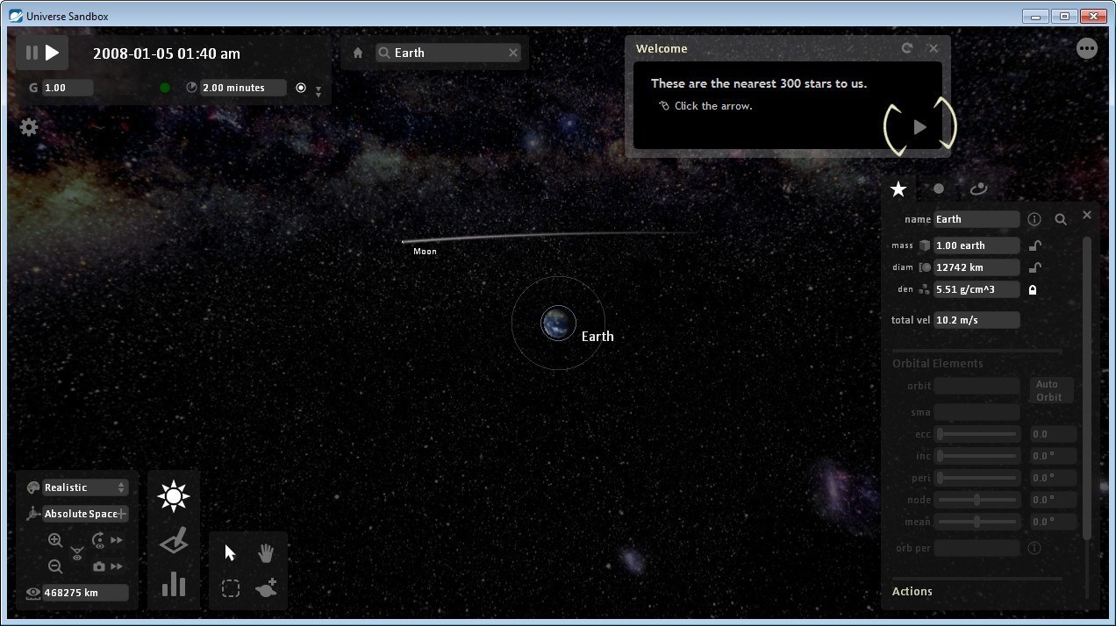Image resolution: width=1116 pixels, height=626 pixels.
Task: Click the palette icon beside Realistic
Action: pos(33,487)
